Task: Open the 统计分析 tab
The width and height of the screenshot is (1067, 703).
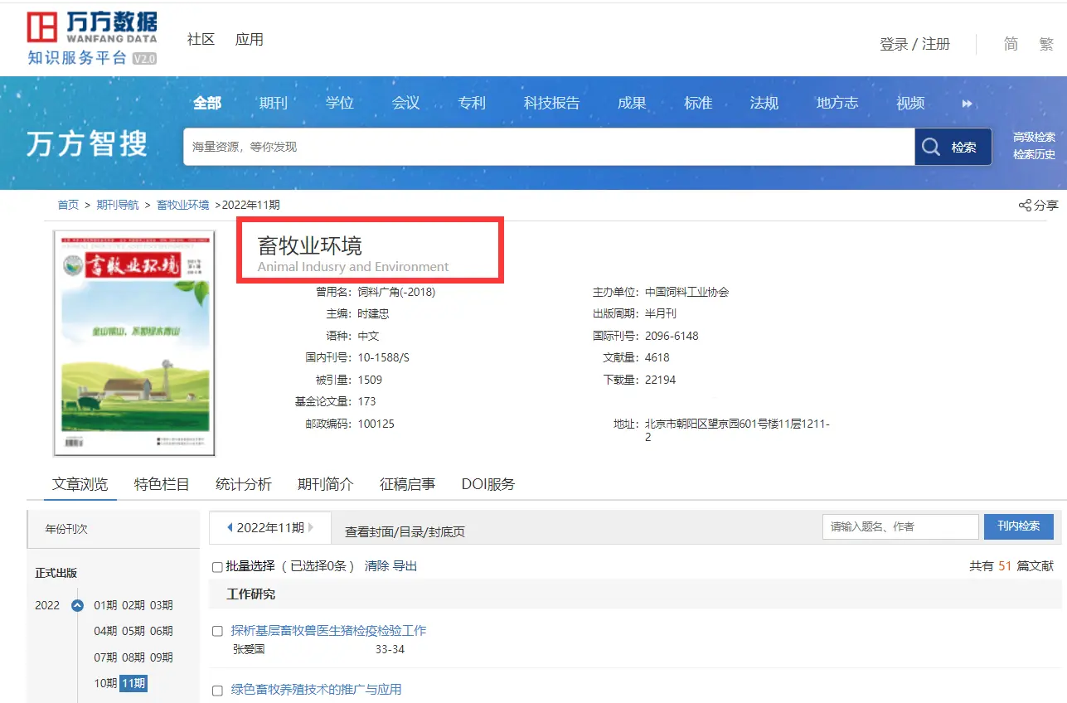Action: click(244, 484)
